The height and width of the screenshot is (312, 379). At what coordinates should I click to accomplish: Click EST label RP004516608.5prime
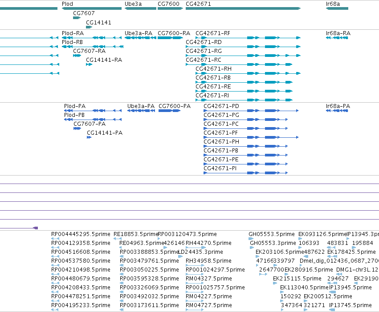pyautogui.click(x=81, y=252)
